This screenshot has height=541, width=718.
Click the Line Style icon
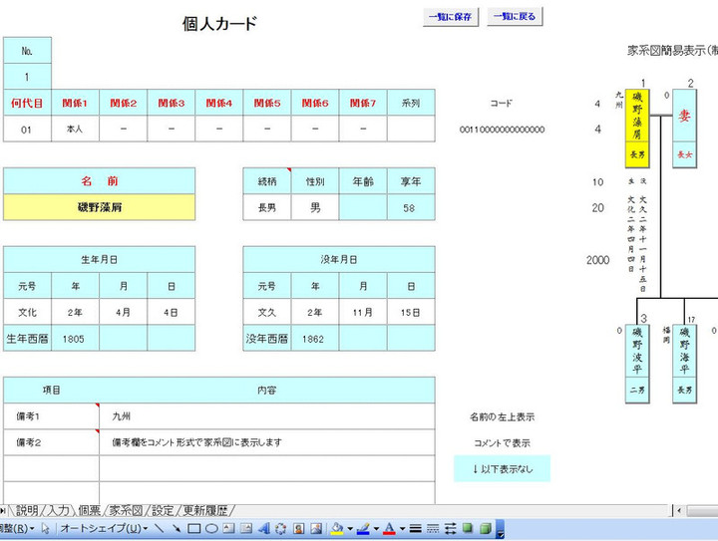click(x=416, y=529)
